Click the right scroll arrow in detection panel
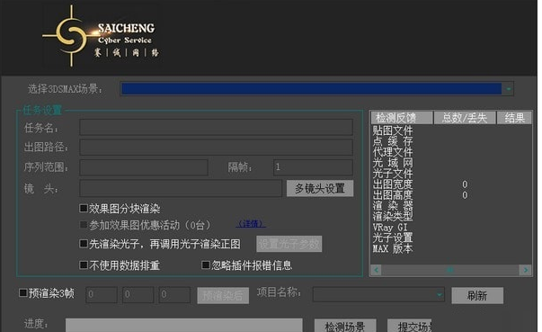The image size is (542, 332). [x=526, y=270]
